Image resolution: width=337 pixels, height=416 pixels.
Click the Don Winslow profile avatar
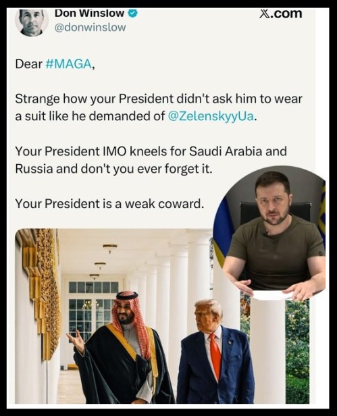[32, 22]
